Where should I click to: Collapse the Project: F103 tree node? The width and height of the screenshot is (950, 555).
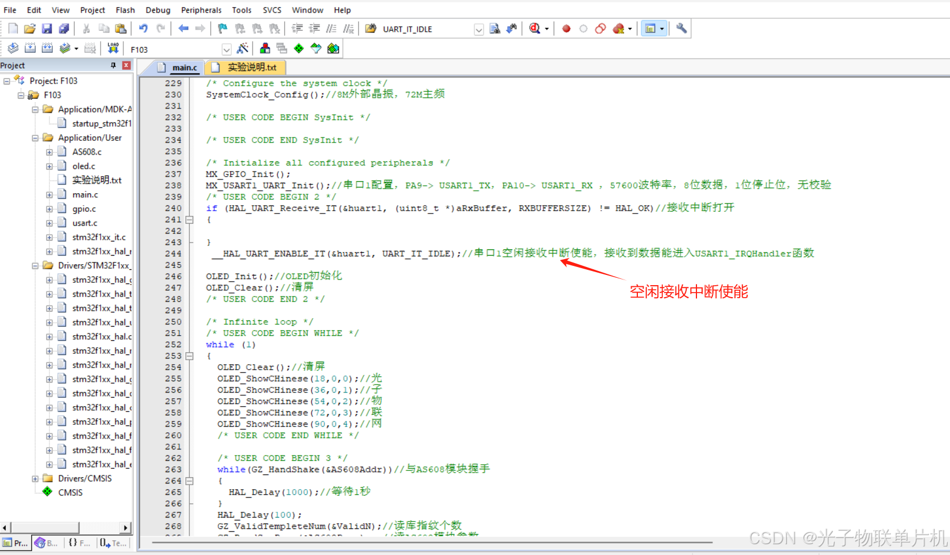click(7, 81)
